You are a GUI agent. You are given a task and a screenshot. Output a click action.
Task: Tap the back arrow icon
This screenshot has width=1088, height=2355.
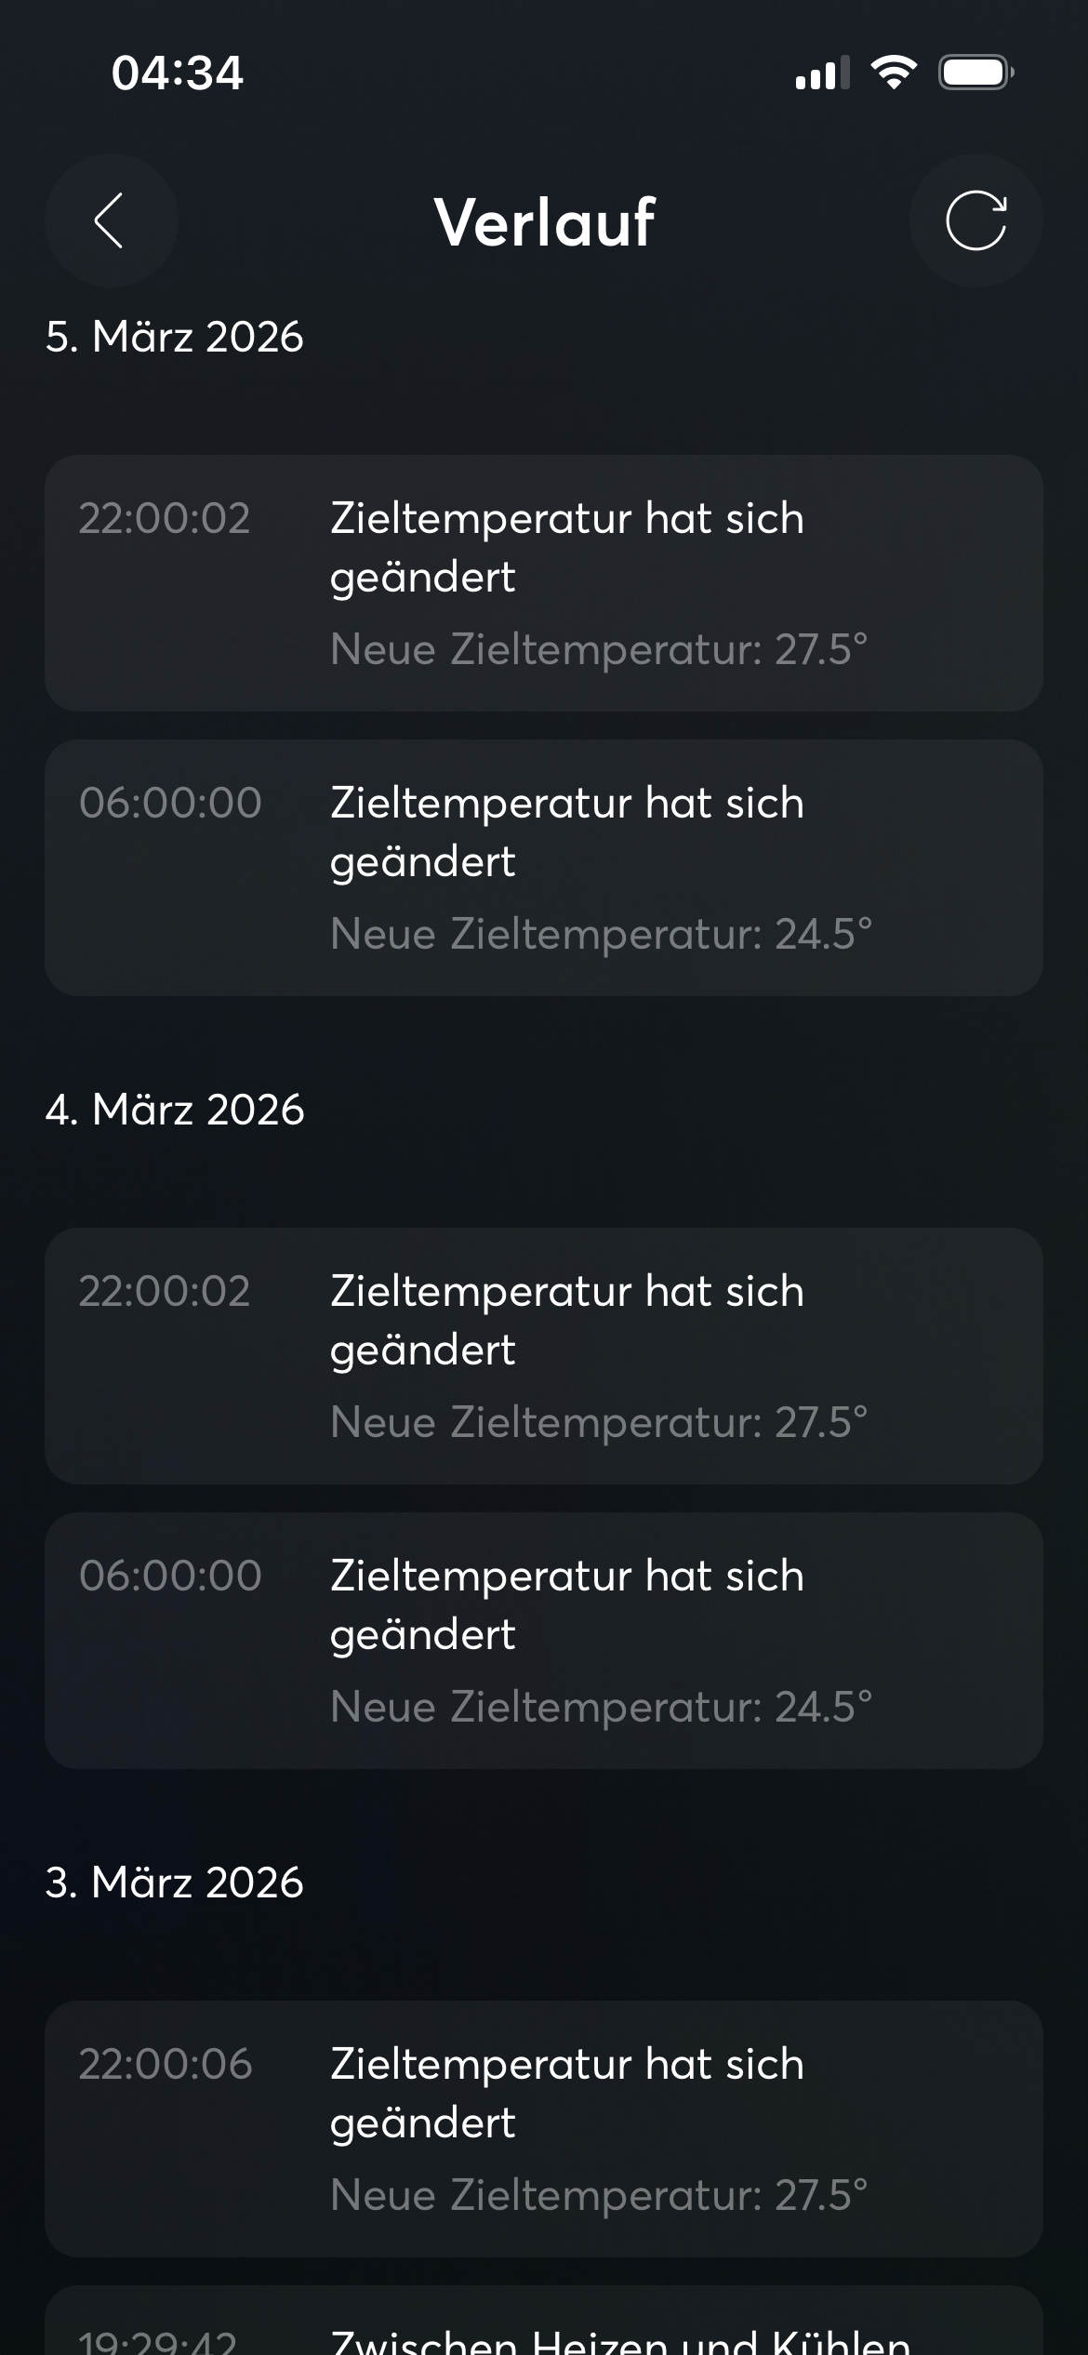point(111,220)
